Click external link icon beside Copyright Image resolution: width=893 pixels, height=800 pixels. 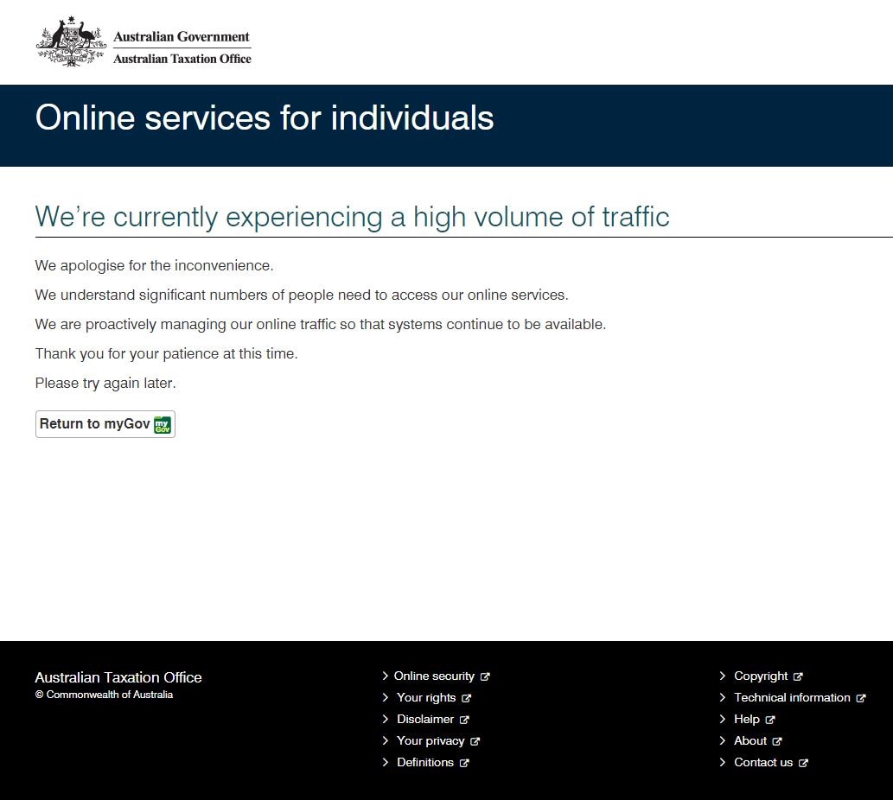[x=798, y=676]
